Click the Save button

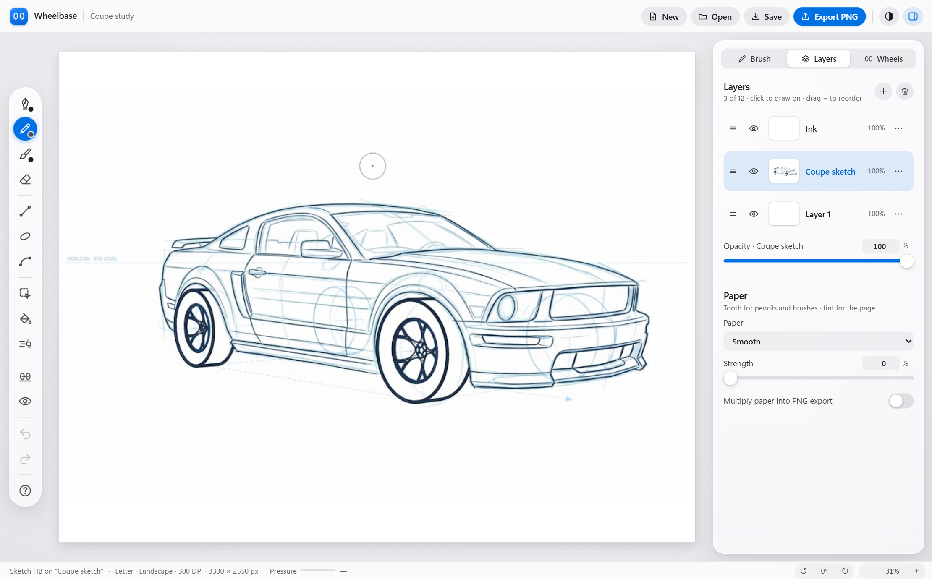coord(767,17)
